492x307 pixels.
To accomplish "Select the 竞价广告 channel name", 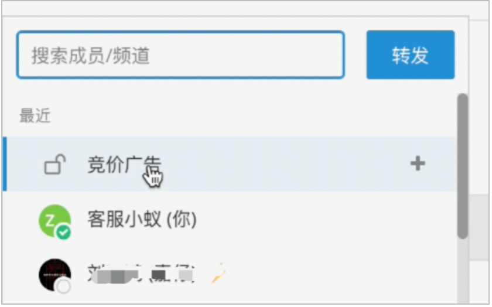I will click(124, 164).
